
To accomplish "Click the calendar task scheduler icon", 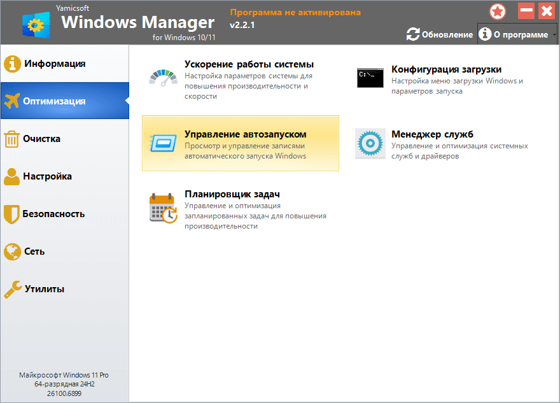I will click(163, 208).
